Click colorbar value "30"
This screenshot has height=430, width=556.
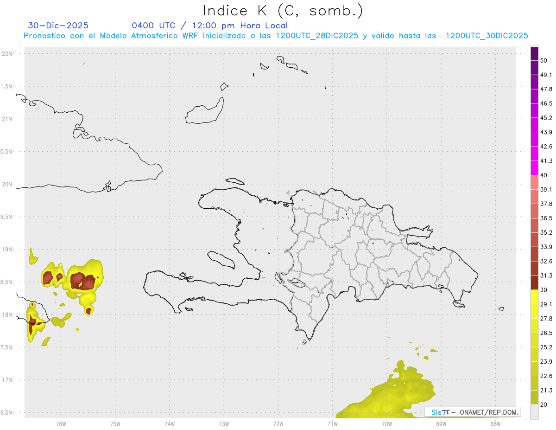[544, 290]
